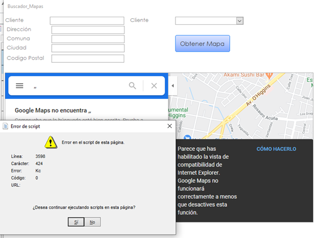Select the Comuna text box
This screenshot has width=323, height=238.
coord(88,39)
